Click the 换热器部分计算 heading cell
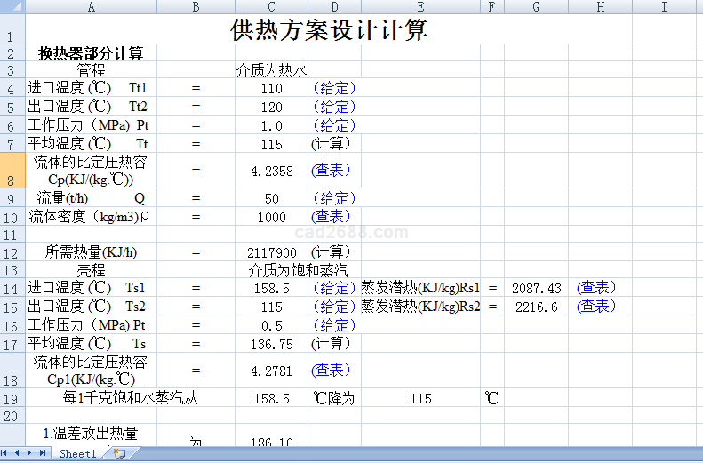703x463 pixels. (x=91, y=53)
